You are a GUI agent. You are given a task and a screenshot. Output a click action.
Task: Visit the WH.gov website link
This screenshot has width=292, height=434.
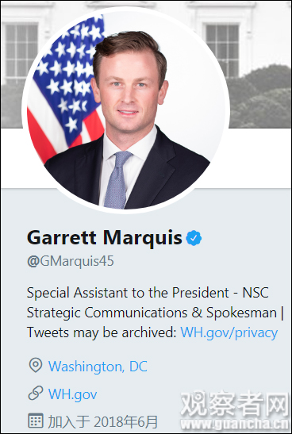tap(72, 394)
